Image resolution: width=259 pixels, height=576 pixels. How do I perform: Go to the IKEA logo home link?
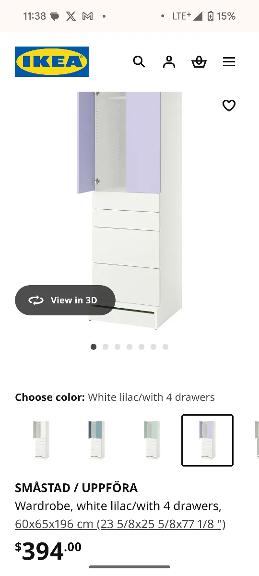pyautogui.click(x=52, y=61)
